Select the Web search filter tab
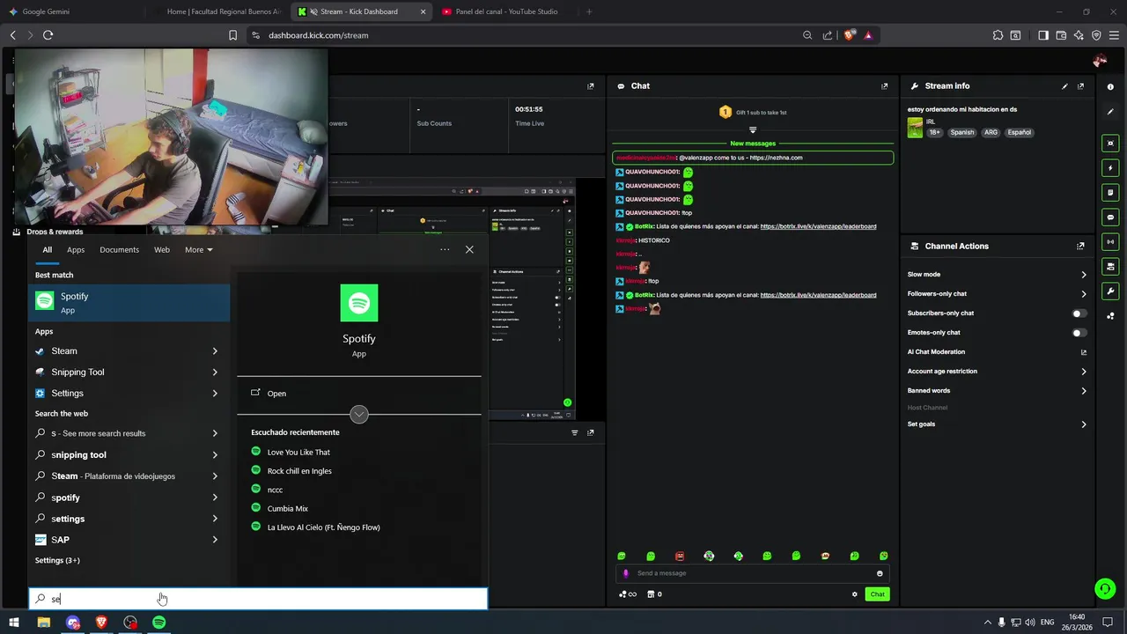The width and height of the screenshot is (1127, 634). click(x=162, y=250)
